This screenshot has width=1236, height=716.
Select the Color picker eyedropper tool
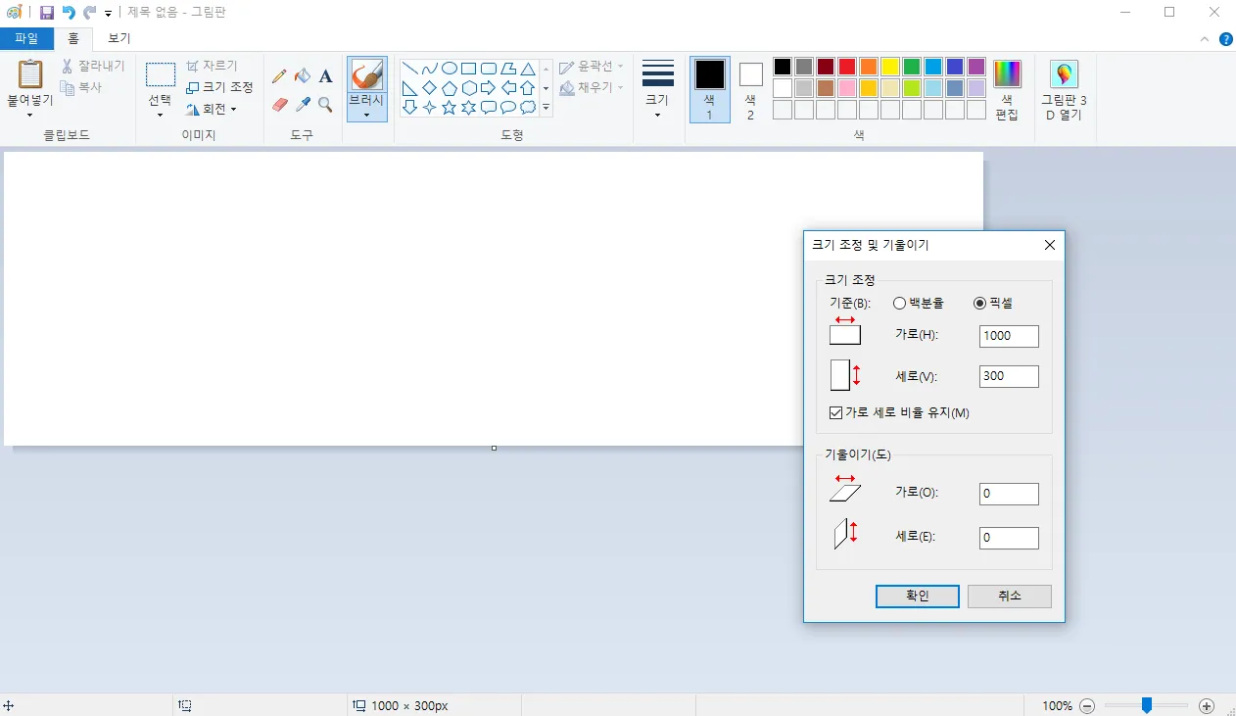pyautogui.click(x=303, y=105)
